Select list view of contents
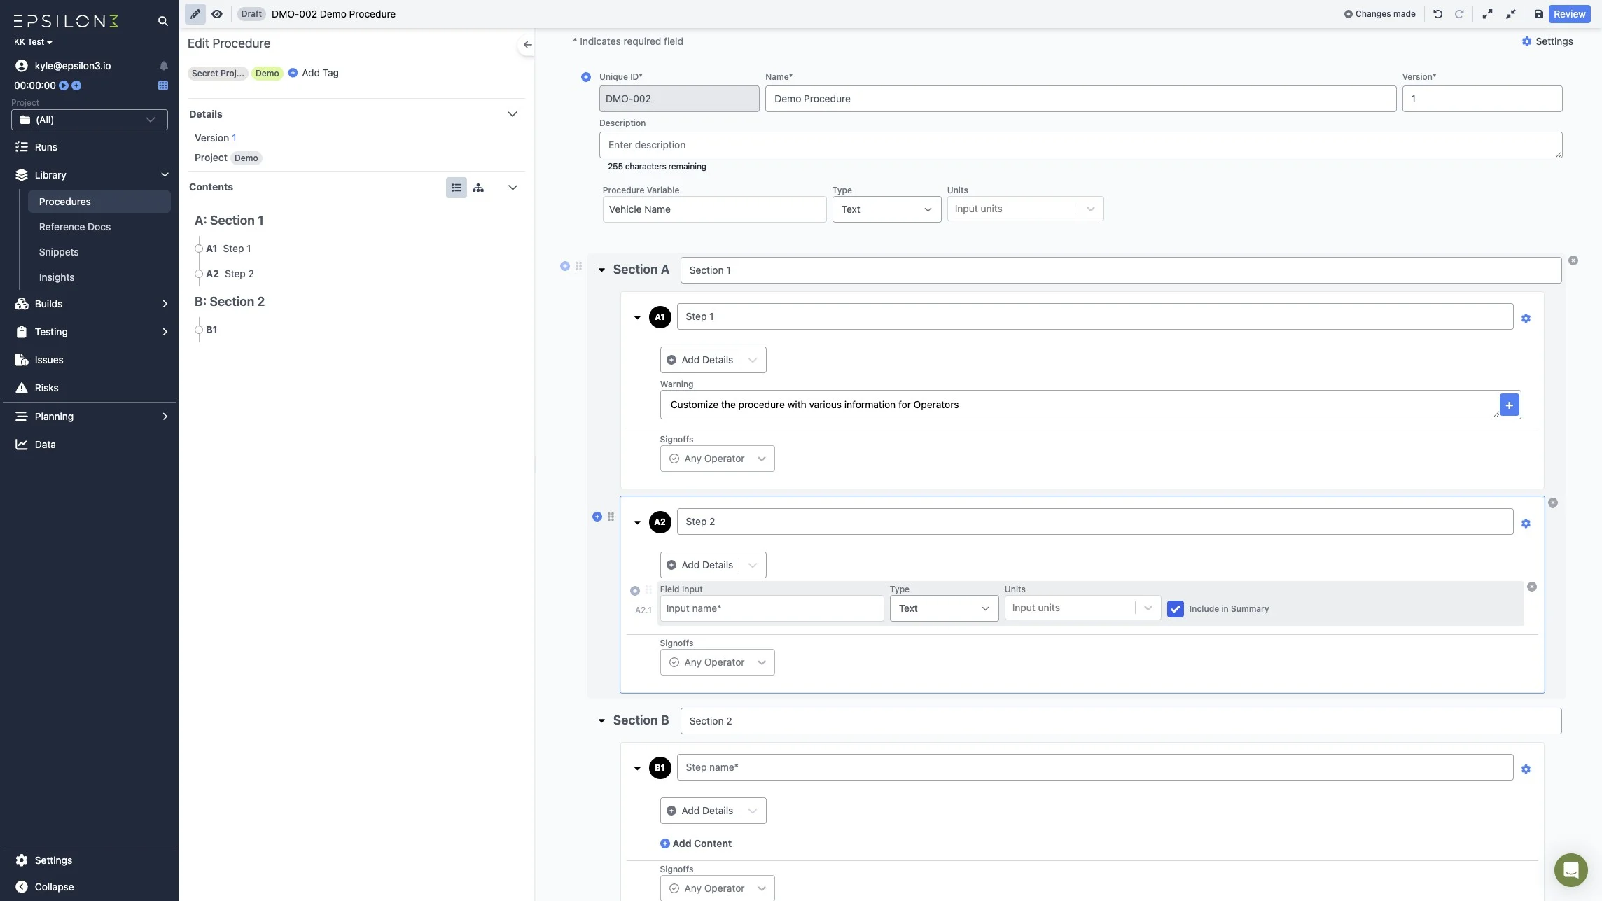Viewport: 1602px width, 901px height. [457, 188]
